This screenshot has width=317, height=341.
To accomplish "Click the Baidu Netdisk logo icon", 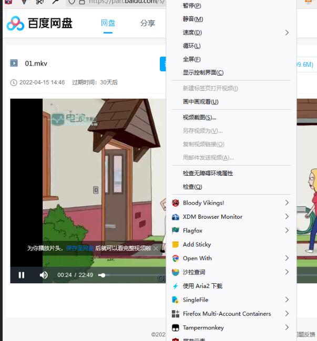I will [15, 23].
